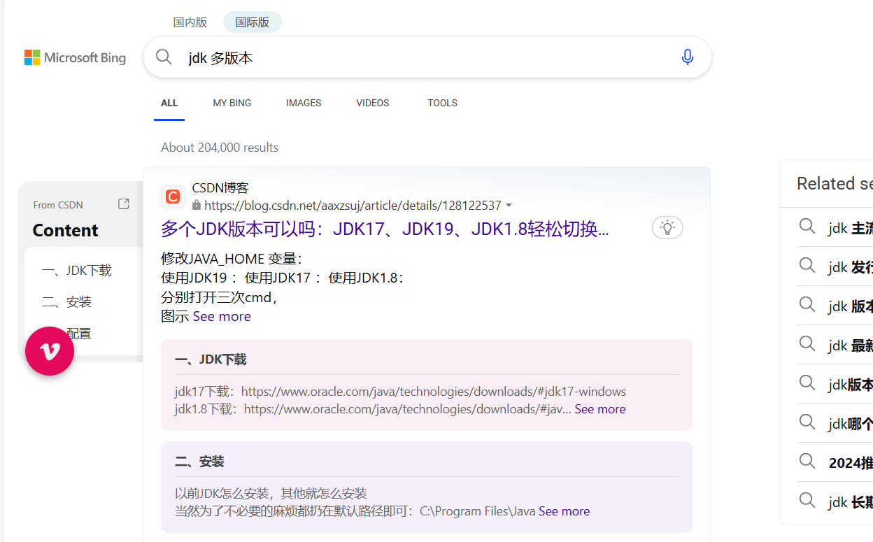The image size is (873, 542).
Task: Click search icon beside 'jdk 最新' related search
Action: 807,344
